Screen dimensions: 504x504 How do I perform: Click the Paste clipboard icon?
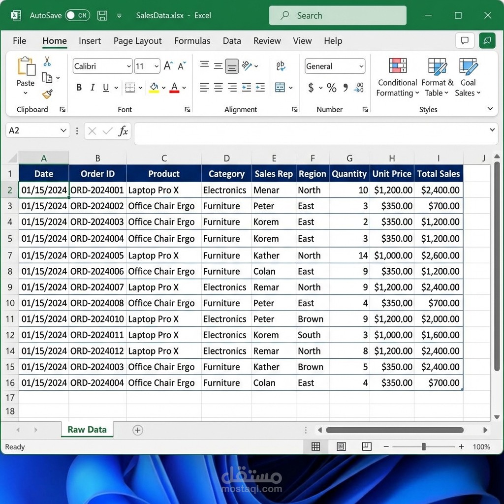[26, 66]
